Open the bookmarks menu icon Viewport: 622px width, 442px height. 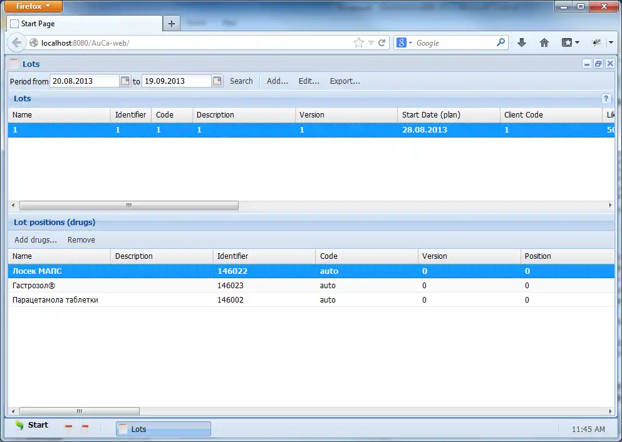click(x=571, y=43)
